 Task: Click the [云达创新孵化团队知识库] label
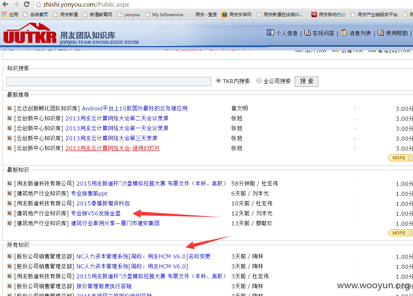click(47, 108)
